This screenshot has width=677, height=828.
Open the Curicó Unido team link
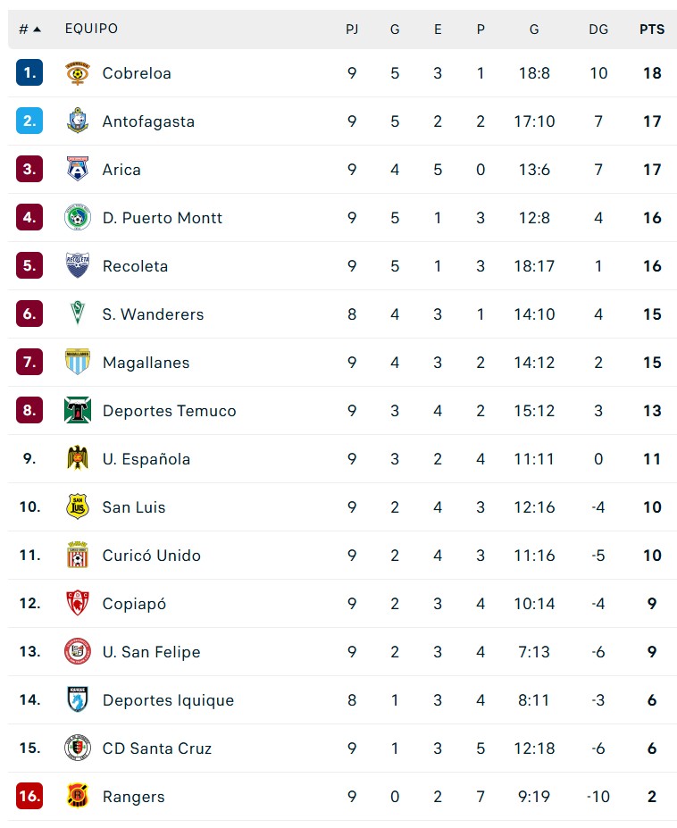pos(152,556)
